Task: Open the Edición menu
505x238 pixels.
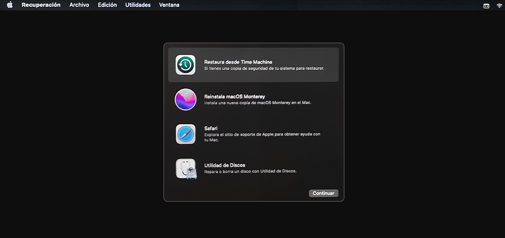Action: (107, 5)
